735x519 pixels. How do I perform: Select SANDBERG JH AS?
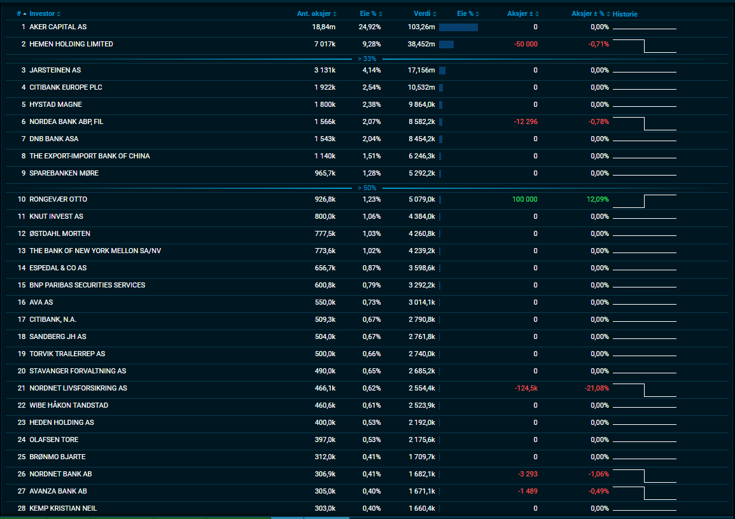[58, 337]
